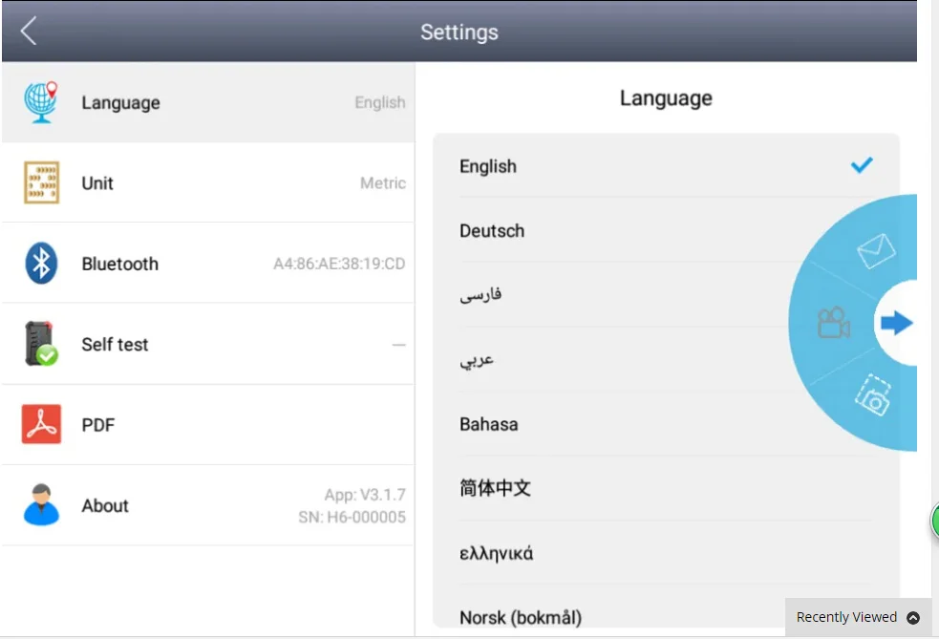Open the Bluetooth settings row

[x=208, y=263]
